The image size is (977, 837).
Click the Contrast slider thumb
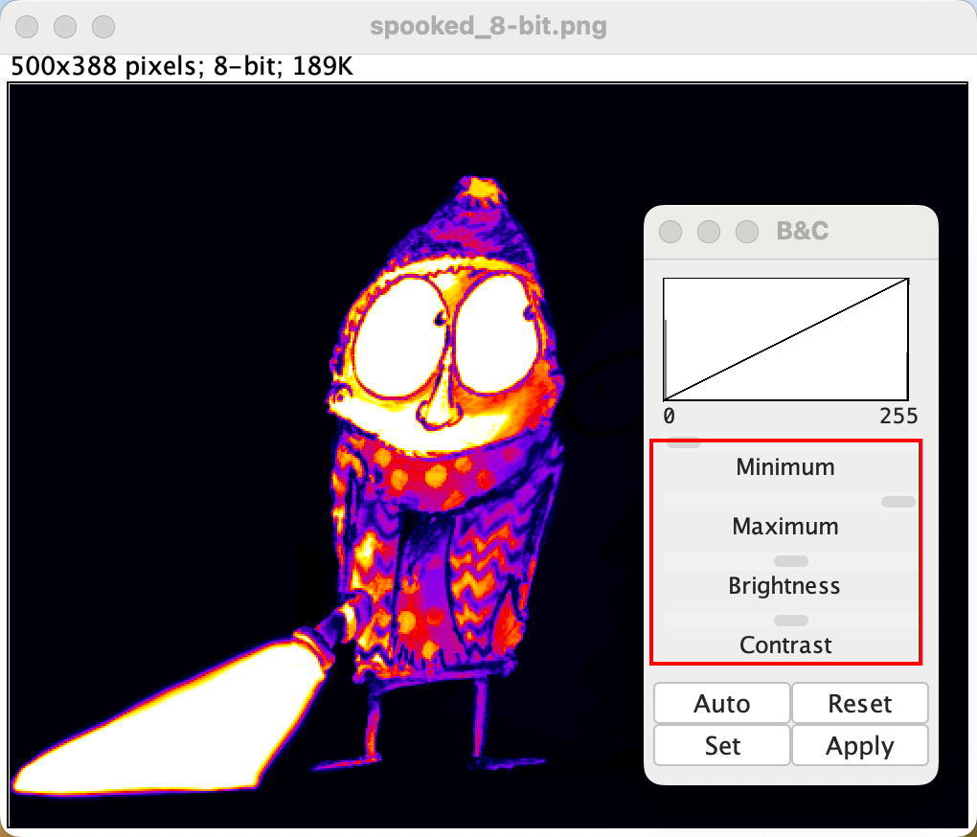tap(790, 621)
